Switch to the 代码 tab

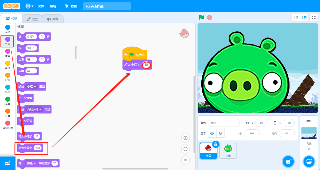pyautogui.click(x=11, y=19)
